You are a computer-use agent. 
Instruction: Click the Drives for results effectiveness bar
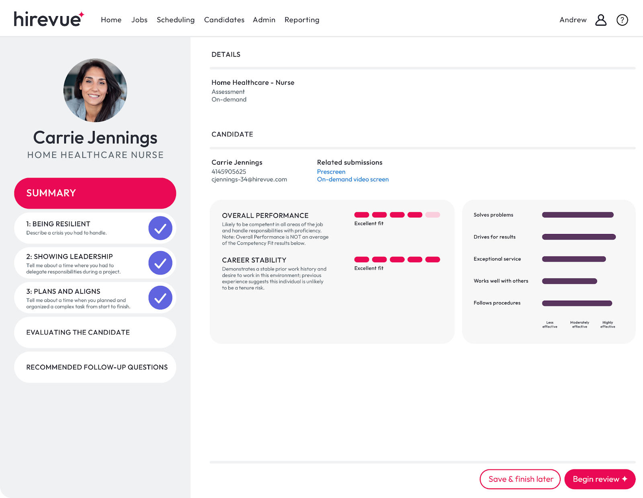pyautogui.click(x=579, y=237)
